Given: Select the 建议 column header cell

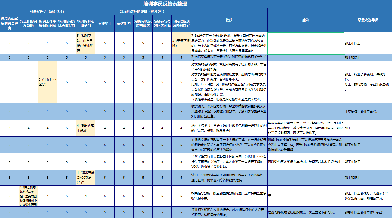Looking at the screenshot, I should tap(305, 20).
